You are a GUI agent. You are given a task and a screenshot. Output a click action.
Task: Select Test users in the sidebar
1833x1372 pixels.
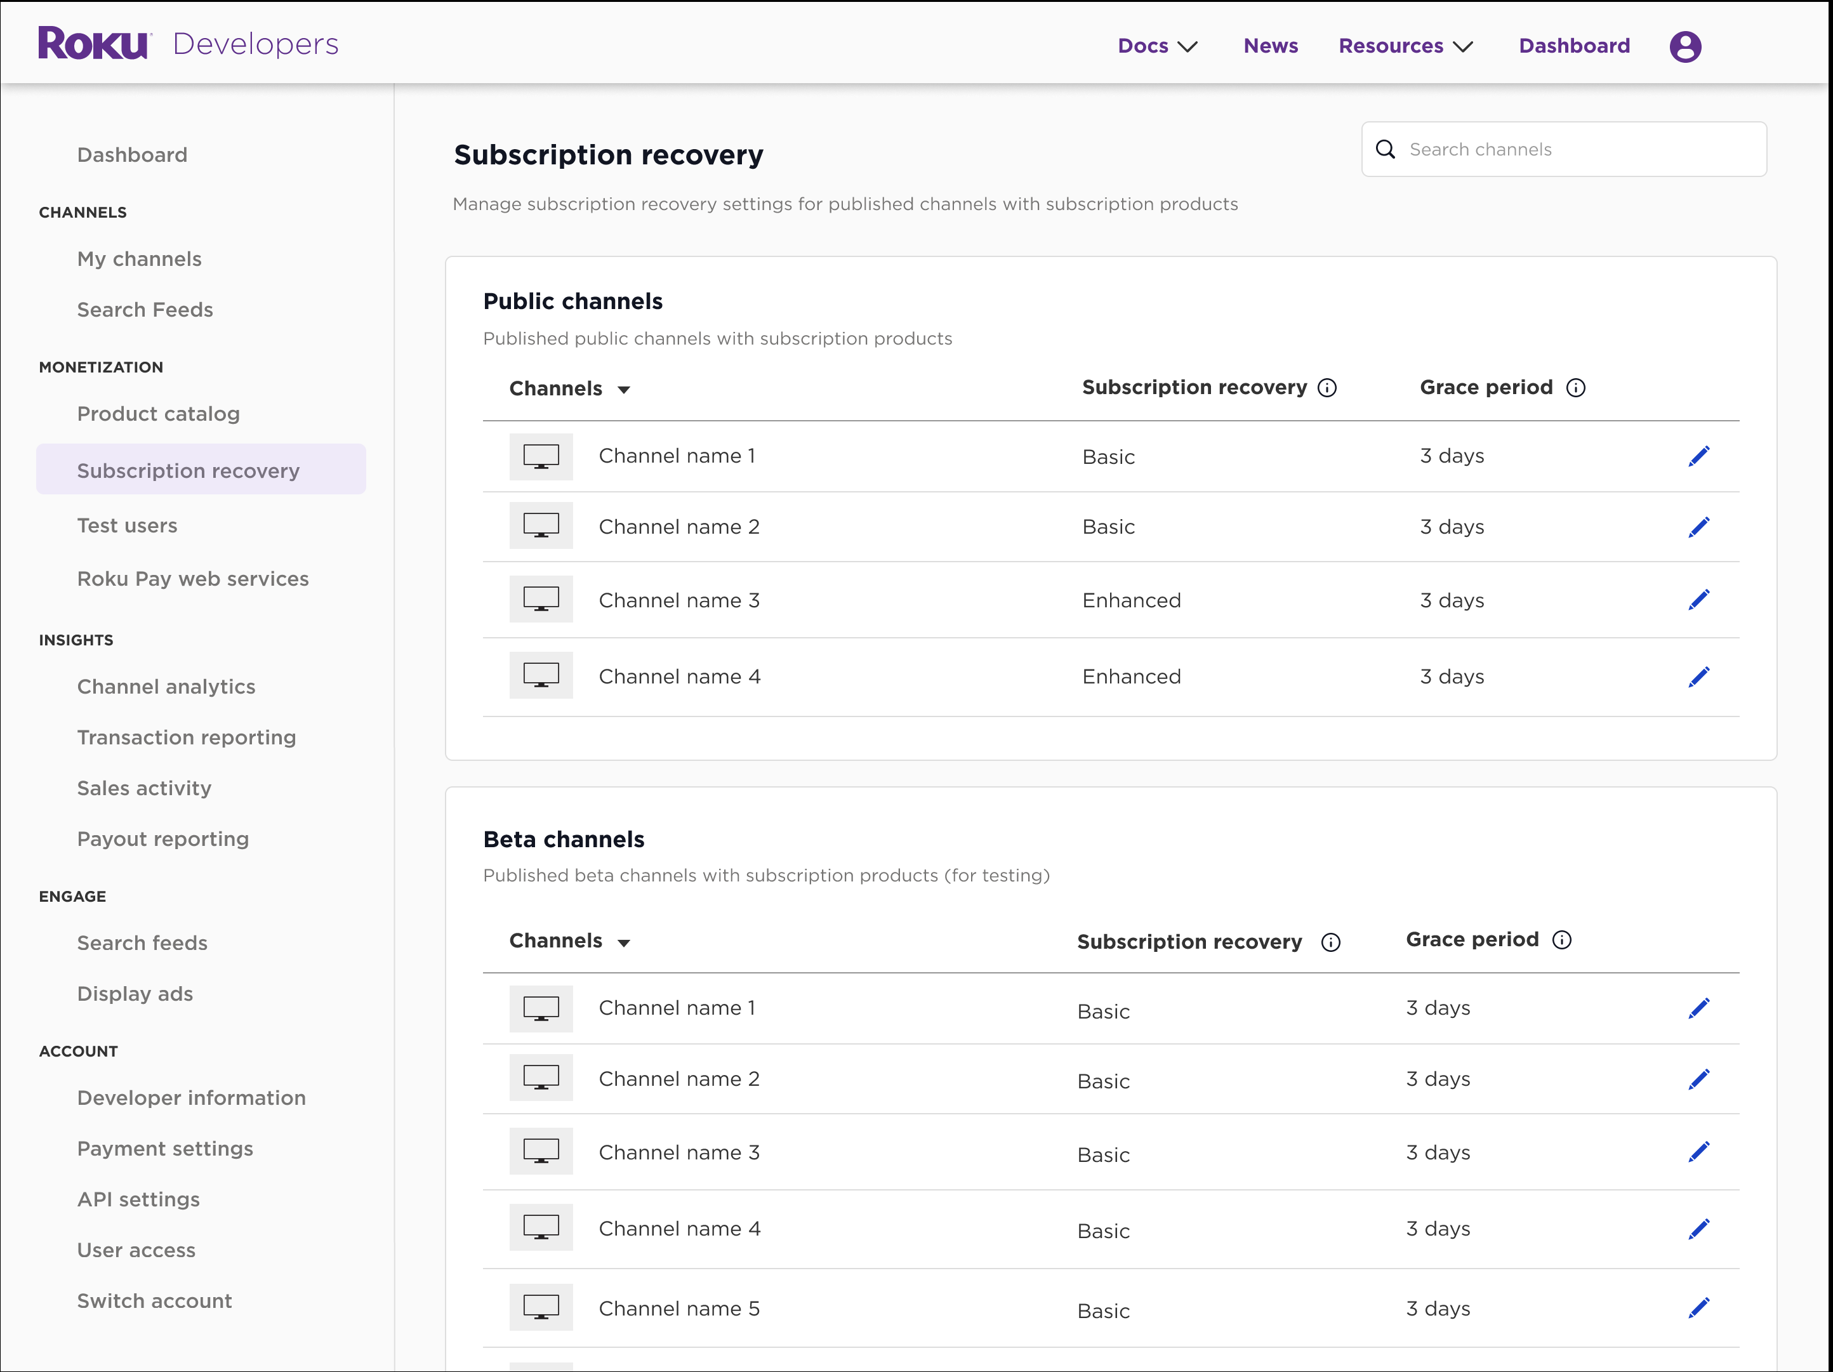tap(127, 524)
